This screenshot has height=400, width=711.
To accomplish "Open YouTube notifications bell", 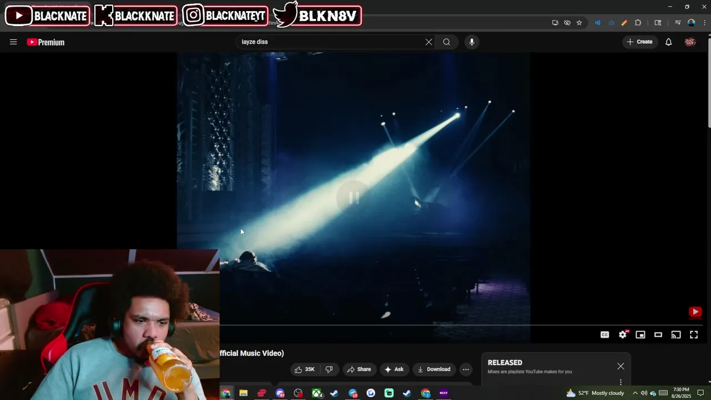I will coord(669,42).
